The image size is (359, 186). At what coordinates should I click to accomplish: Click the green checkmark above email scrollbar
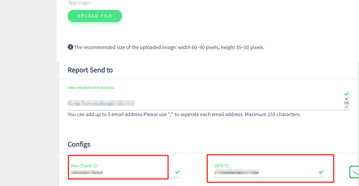tap(347, 94)
